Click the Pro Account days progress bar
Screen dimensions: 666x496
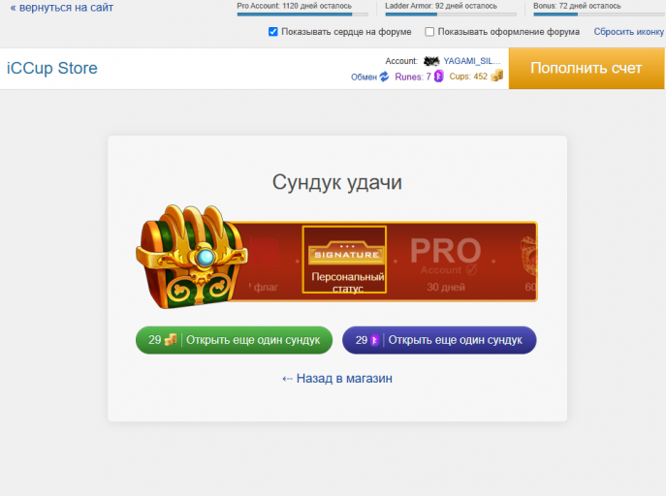[x=302, y=15]
